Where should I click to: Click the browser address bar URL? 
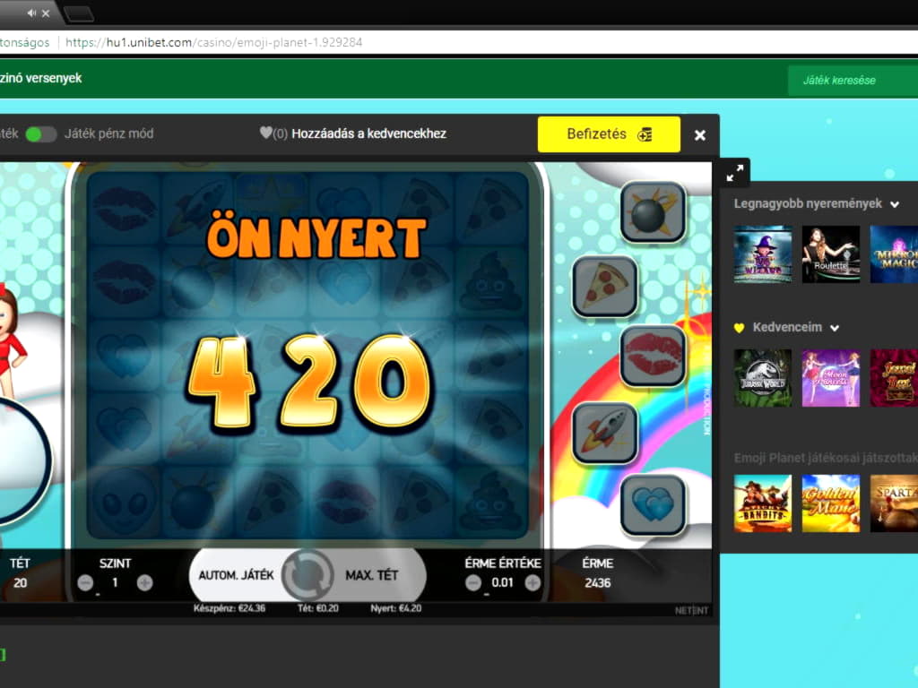coord(213,42)
